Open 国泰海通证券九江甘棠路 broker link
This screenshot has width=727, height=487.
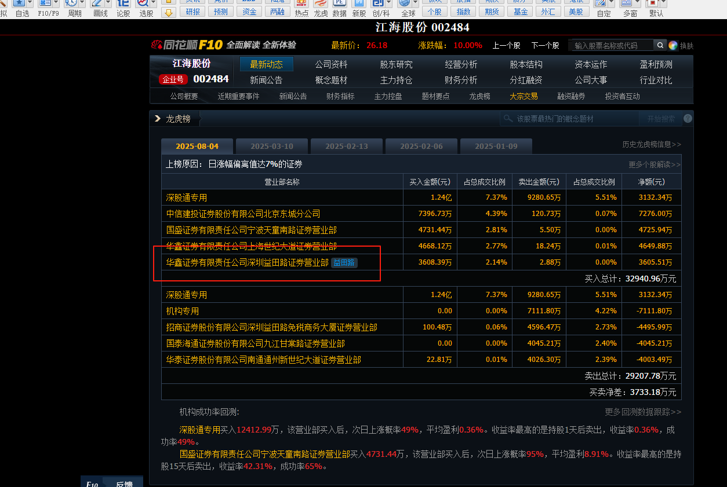coord(255,343)
